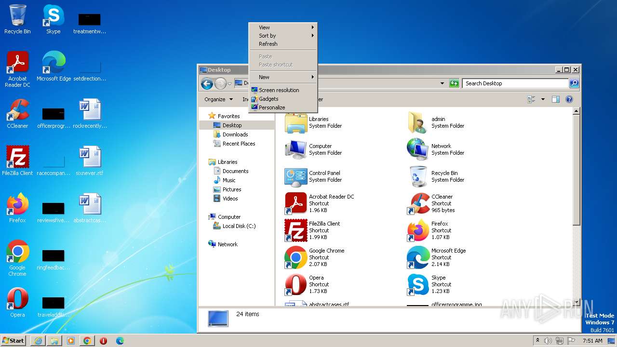Select the rockrecently document on desktop
This screenshot has width=617, height=347.
coord(90,114)
